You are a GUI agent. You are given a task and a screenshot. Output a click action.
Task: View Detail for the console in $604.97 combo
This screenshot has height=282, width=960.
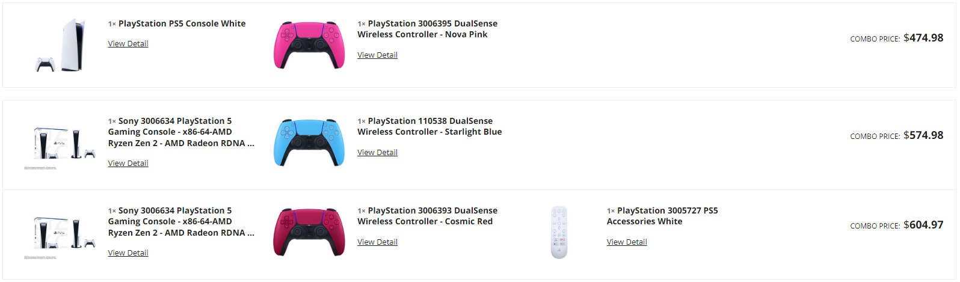click(x=128, y=253)
